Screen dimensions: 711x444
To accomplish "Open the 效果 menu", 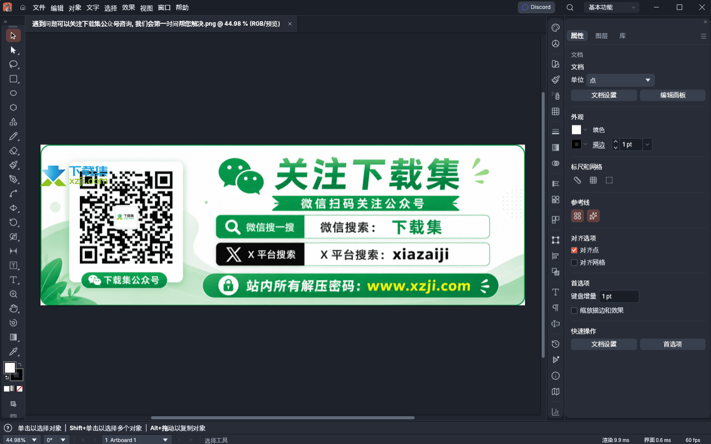I will click(x=129, y=7).
